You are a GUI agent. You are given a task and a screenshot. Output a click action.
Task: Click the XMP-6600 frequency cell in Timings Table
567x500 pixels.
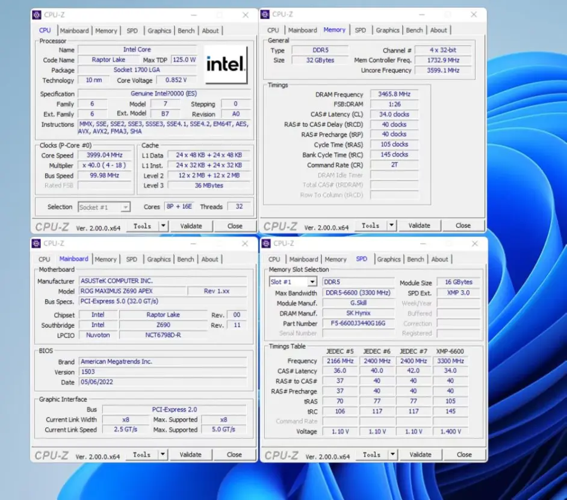[451, 360]
